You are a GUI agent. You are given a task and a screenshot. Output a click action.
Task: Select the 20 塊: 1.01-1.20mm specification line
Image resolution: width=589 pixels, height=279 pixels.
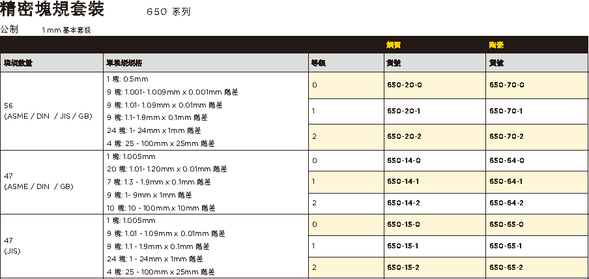pyautogui.click(x=167, y=169)
